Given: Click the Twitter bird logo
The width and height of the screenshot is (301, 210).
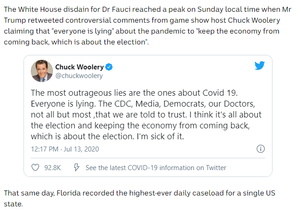Looking at the screenshot, I should point(259,66).
